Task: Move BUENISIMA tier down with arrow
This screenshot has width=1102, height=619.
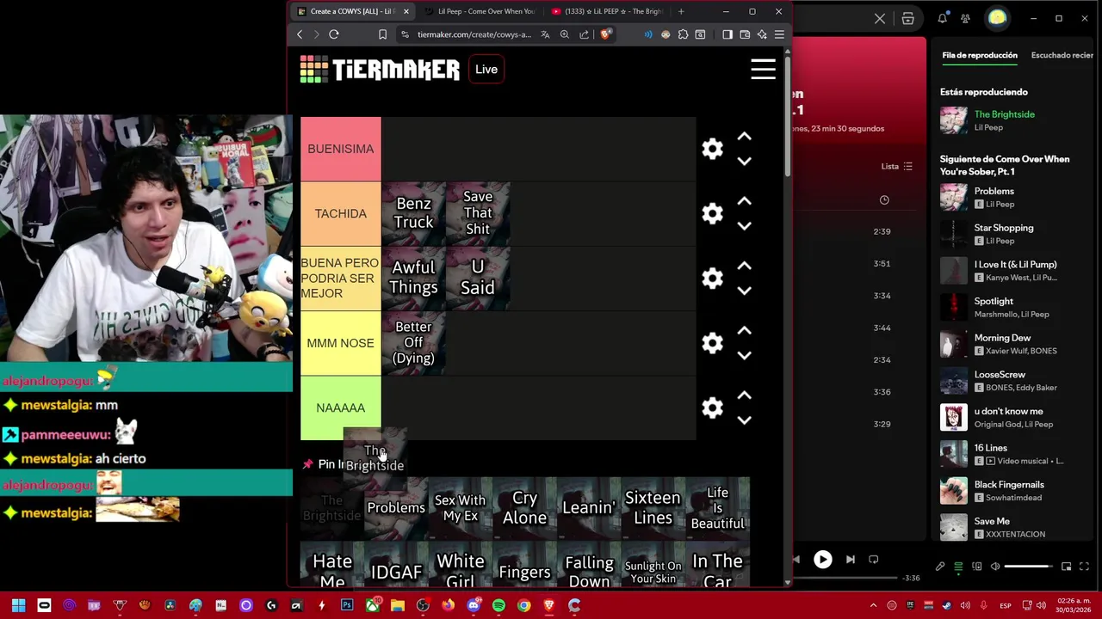Action: tap(745, 161)
